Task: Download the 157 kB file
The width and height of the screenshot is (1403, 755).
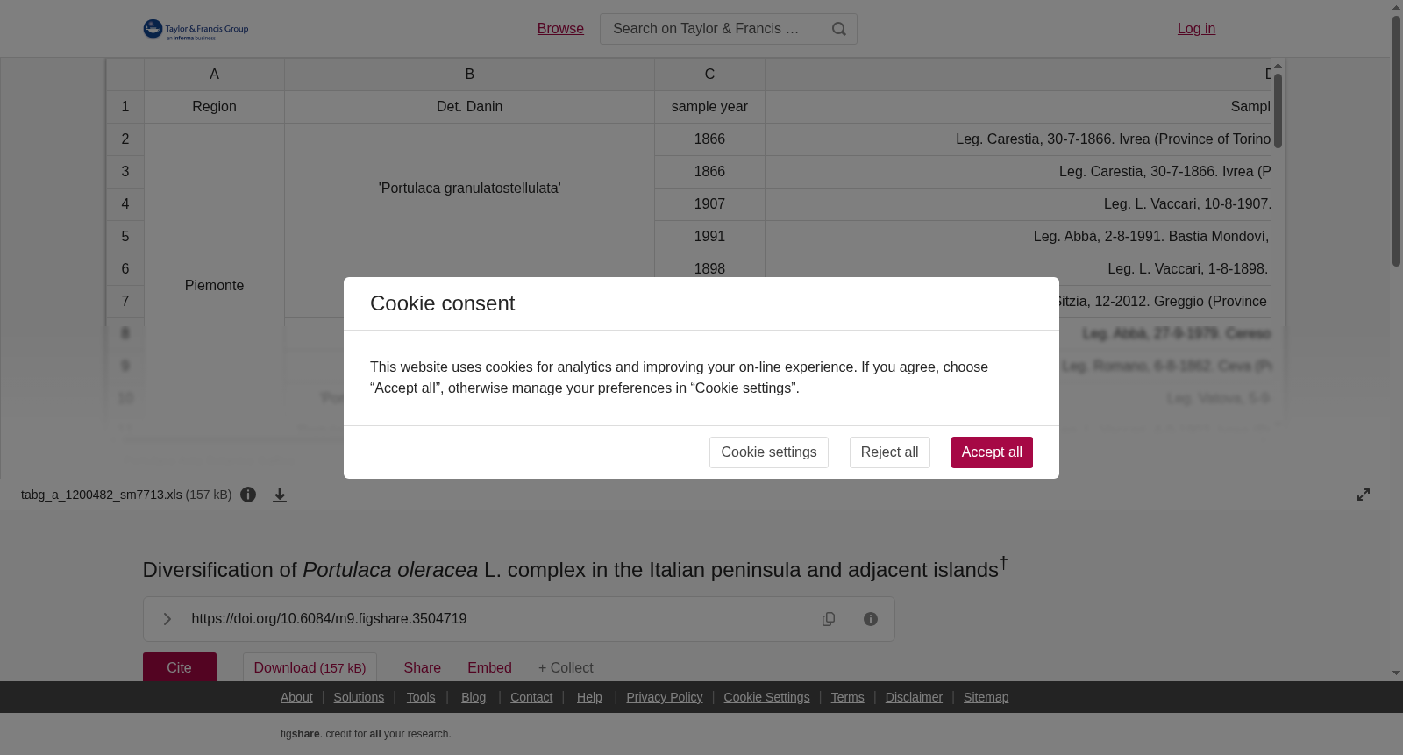Action: point(310,667)
